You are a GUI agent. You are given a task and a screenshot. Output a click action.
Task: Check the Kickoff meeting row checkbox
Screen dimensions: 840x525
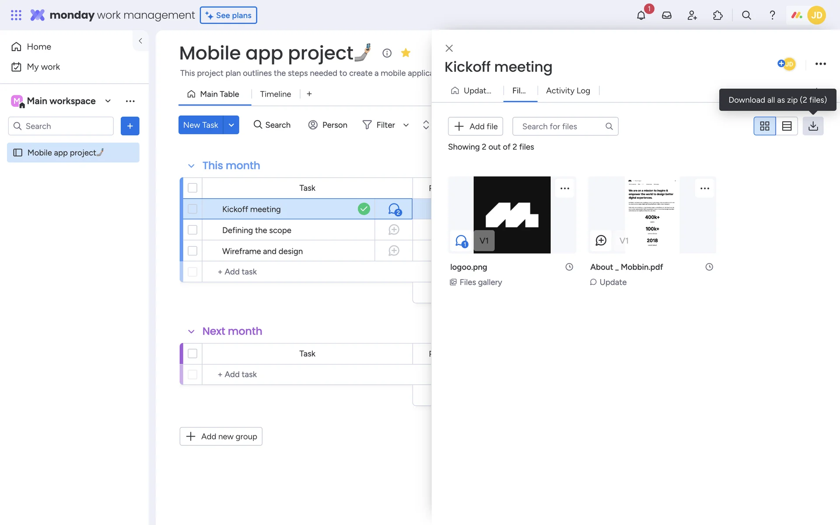pyautogui.click(x=192, y=209)
